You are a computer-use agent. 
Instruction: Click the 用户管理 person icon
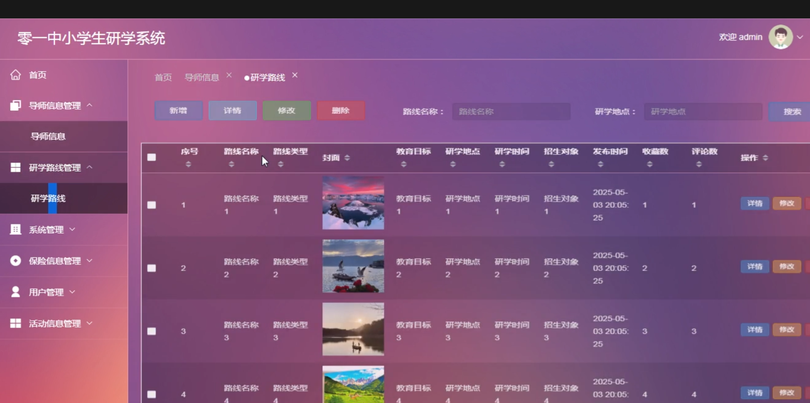click(15, 292)
